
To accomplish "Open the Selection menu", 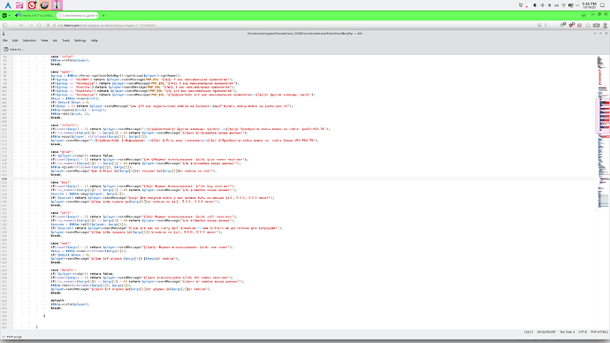I will click(29, 41).
